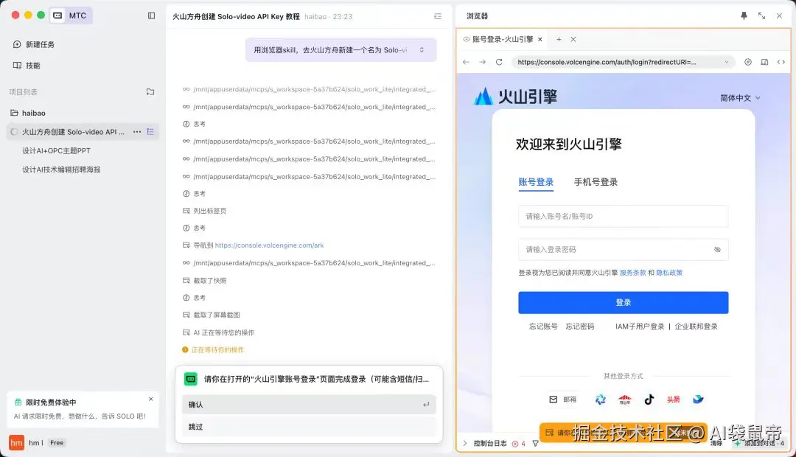Close the 账号登录-火山引擎 tab
Image resolution: width=796 pixels, height=457 pixels.
click(540, 39)
